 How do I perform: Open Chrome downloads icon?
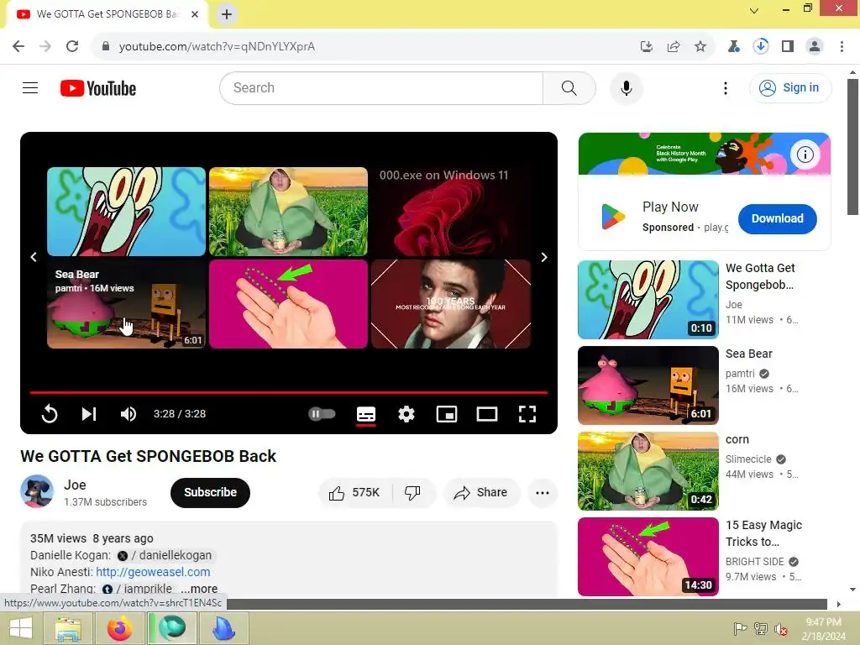point(760,46)
